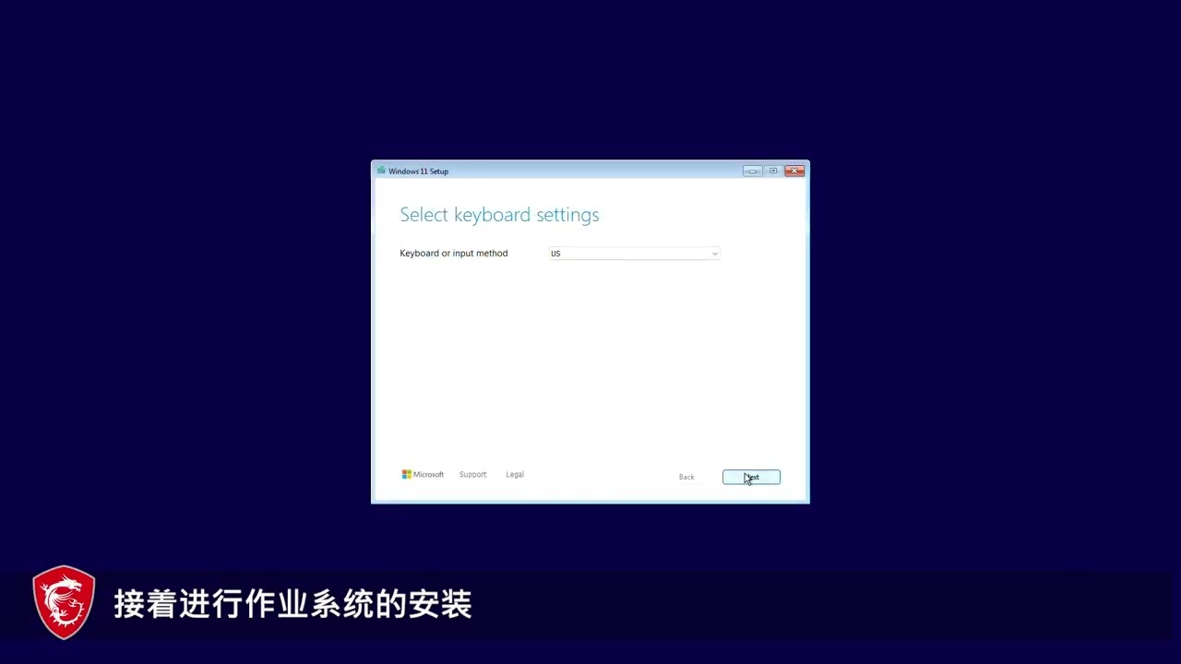Maximize the Windows 11 Setup window

(x=773, y=171)
